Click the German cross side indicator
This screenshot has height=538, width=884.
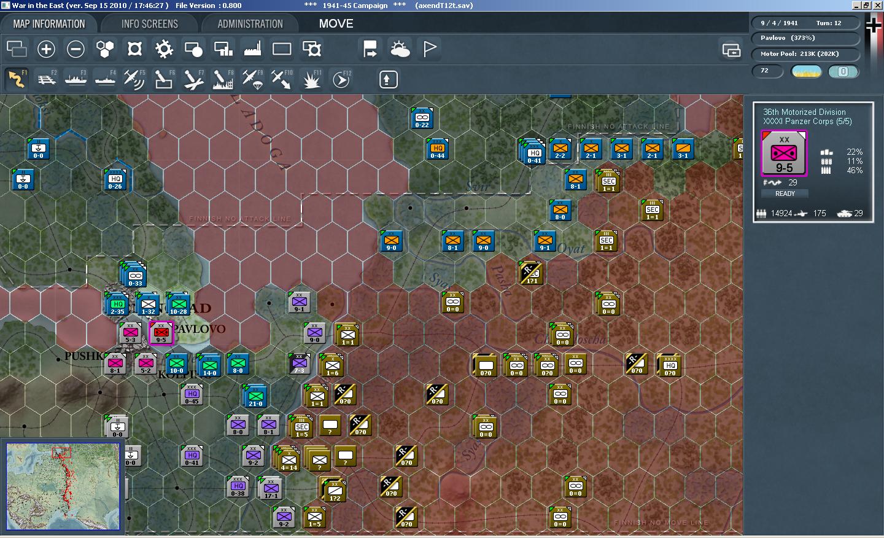[874, 25]
